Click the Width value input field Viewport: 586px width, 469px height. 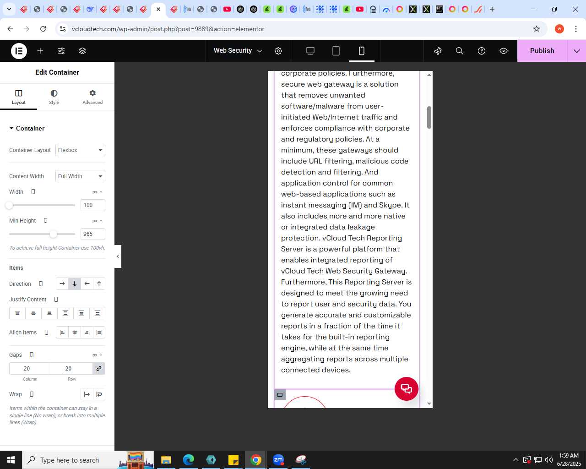[x=93, y=205]
